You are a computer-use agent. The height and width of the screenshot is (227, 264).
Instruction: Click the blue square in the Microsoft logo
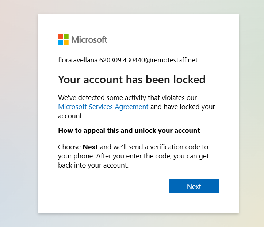click(61, 42)
